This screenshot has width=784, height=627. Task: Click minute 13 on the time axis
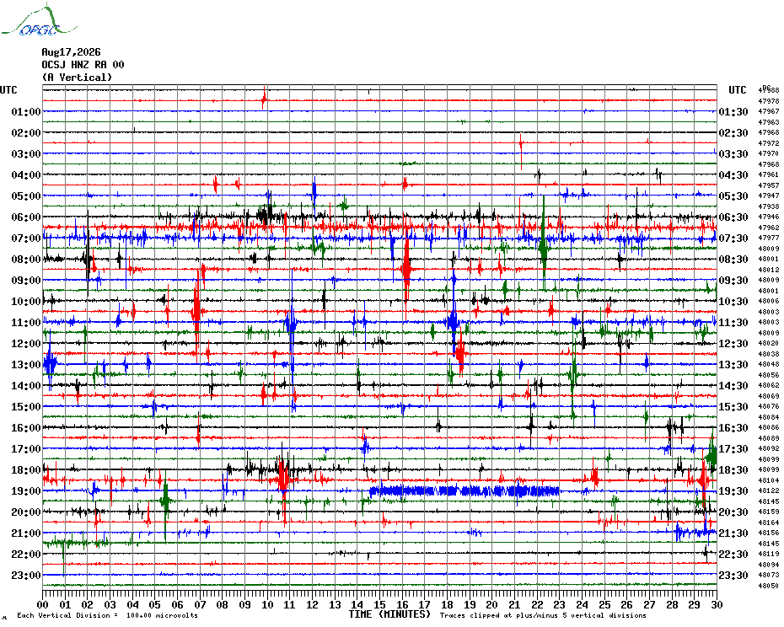tap(335, 605)
